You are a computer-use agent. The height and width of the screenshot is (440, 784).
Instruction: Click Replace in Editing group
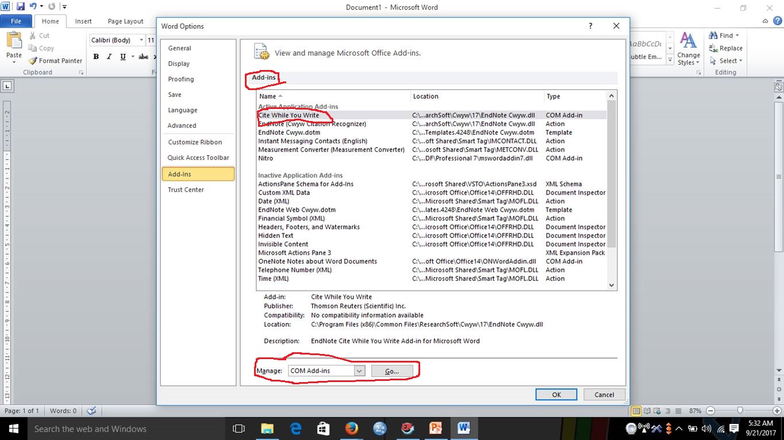pyautogui.click(x=725, y=48)
